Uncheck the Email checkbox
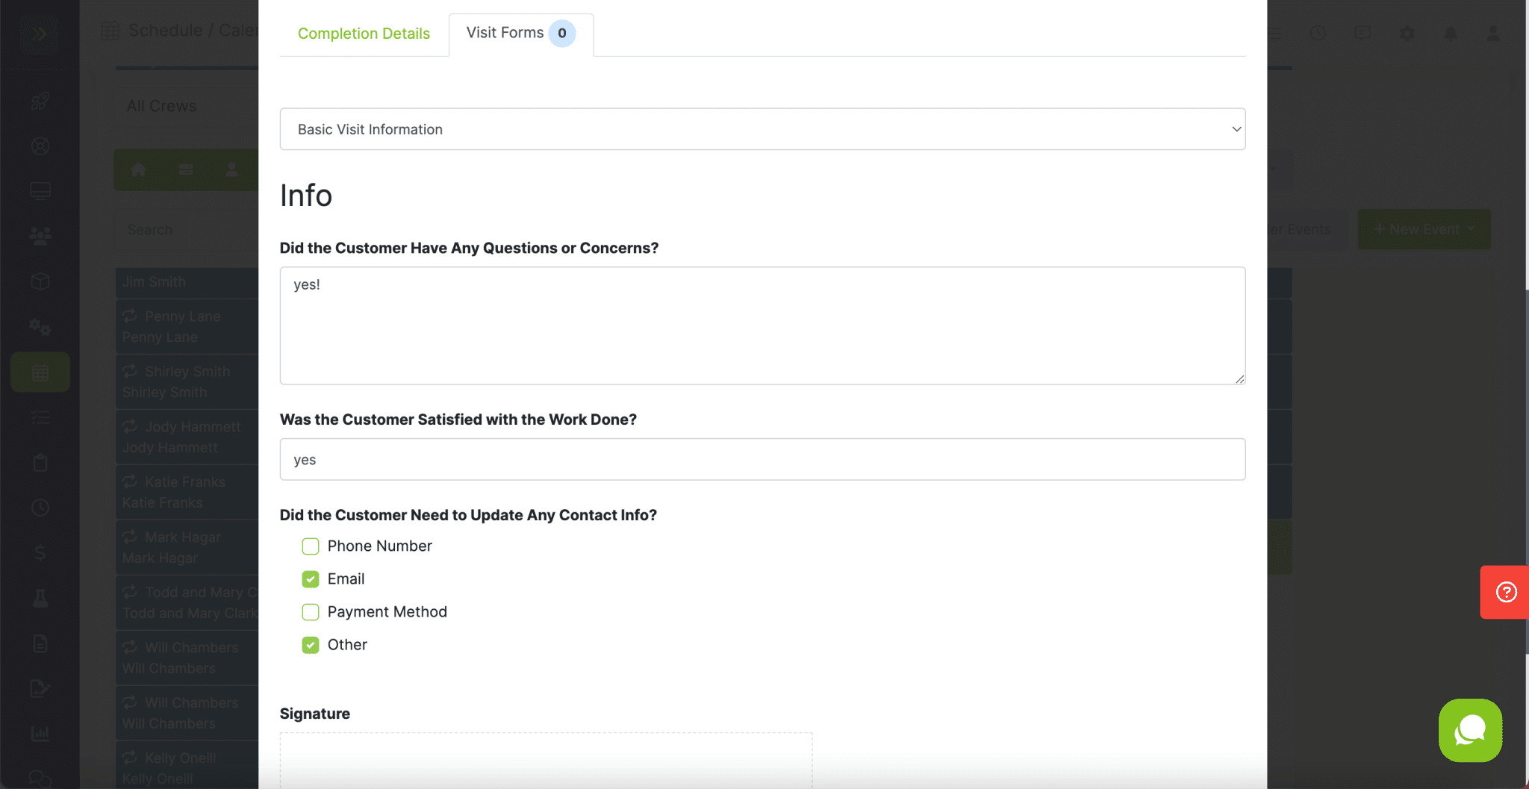The image size is (1529, 789). tap(311, 579)
